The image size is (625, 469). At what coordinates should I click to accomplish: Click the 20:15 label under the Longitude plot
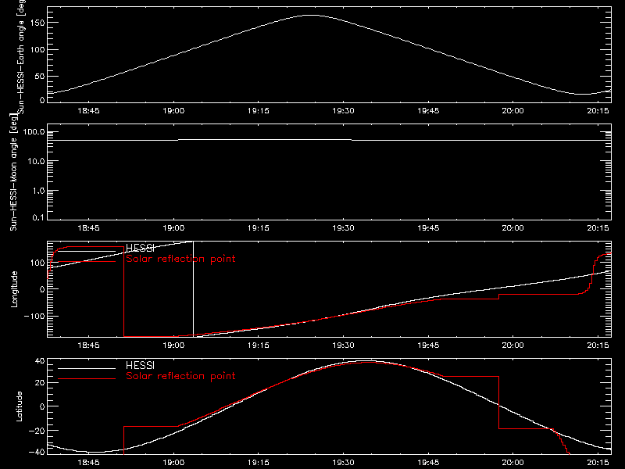click(x=598, y=345)
